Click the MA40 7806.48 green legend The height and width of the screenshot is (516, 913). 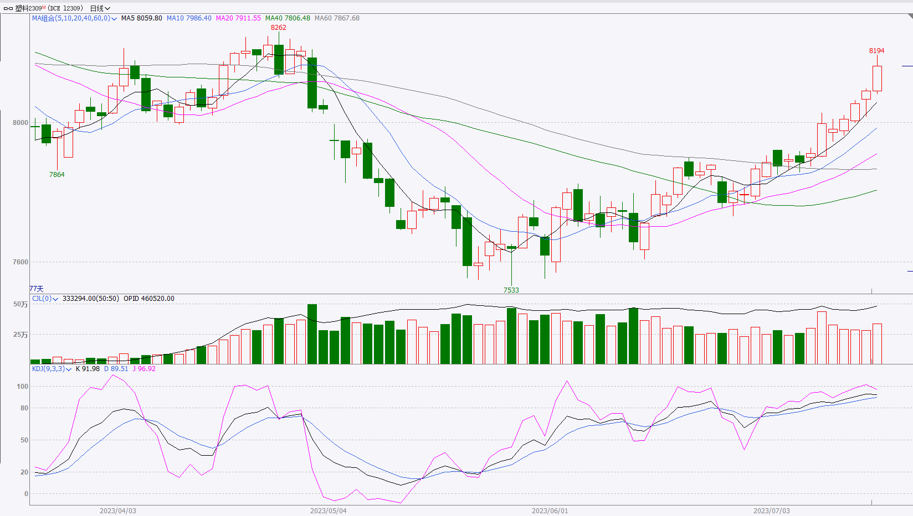[288, 18]
